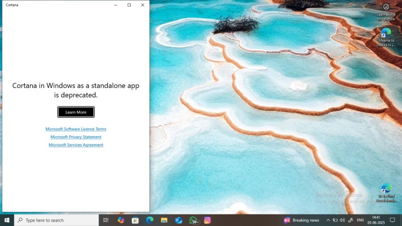
Task: Maximize the Cortana window
Action: (129, 5)
